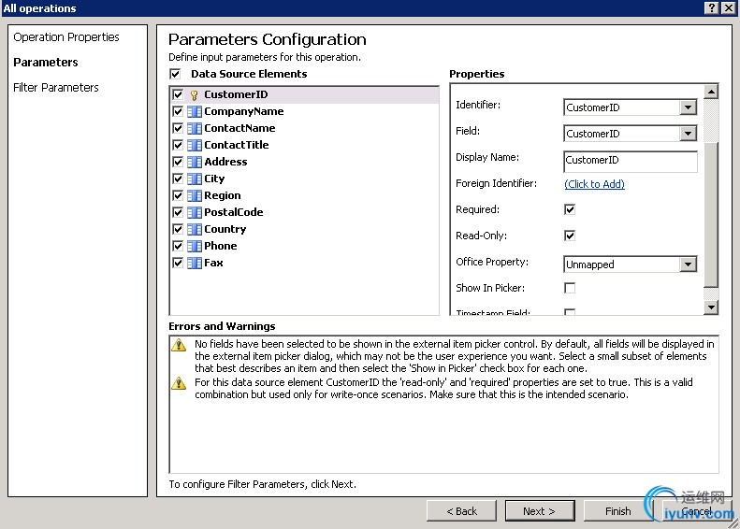The image size is (740, 529).
Task: Open the Identifier dropdown
Action: pyautogui.click(x=688, y=107)
